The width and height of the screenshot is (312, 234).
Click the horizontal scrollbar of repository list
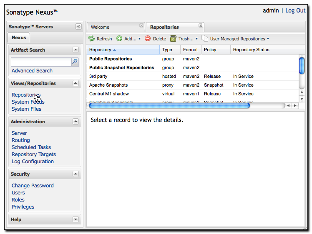(169, 106)
